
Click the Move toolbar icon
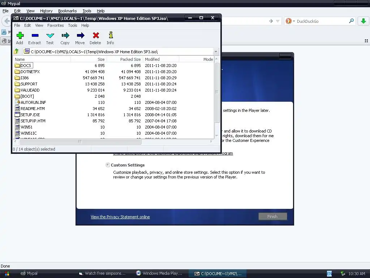pyautogui.click(x=80, y=35)
